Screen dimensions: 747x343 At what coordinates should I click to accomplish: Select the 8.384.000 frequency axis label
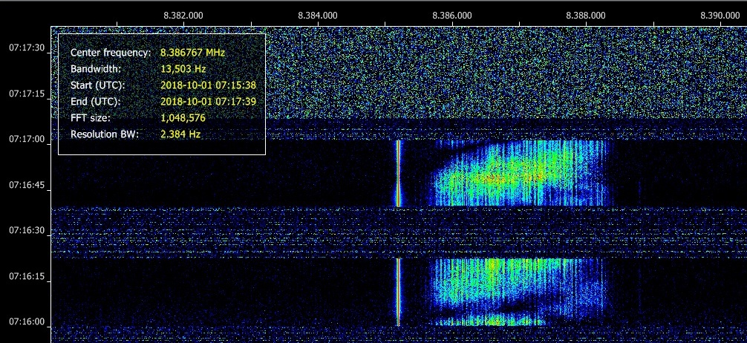[318, 16]
